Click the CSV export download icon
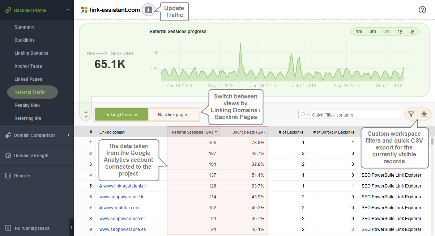The height and width of the screenshot is (236, 435). click(x=424, y=114)
